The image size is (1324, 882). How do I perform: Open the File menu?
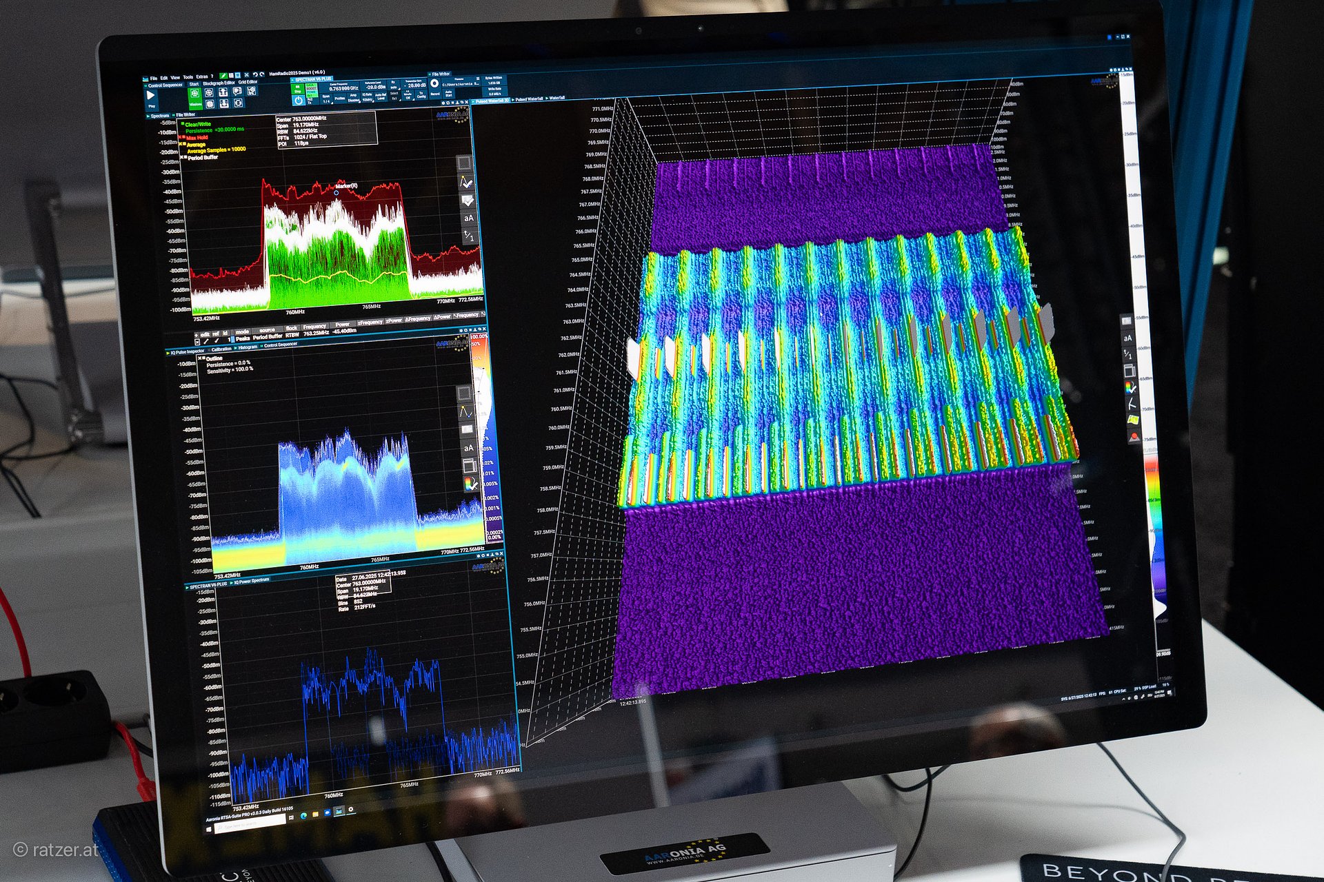154,79
